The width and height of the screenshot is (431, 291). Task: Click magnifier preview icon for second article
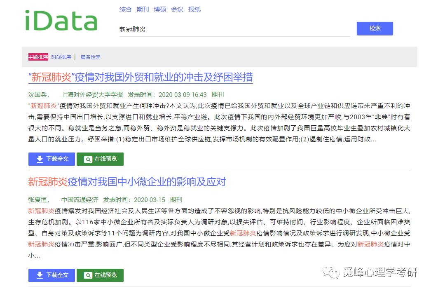click(x=88, y=275)
